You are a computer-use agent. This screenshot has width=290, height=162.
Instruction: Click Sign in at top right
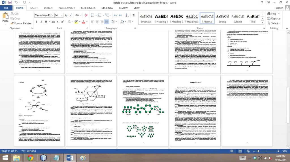click(x=279, y=8)
